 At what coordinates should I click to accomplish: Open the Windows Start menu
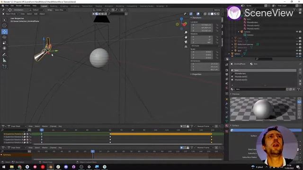tap(4, 167)
